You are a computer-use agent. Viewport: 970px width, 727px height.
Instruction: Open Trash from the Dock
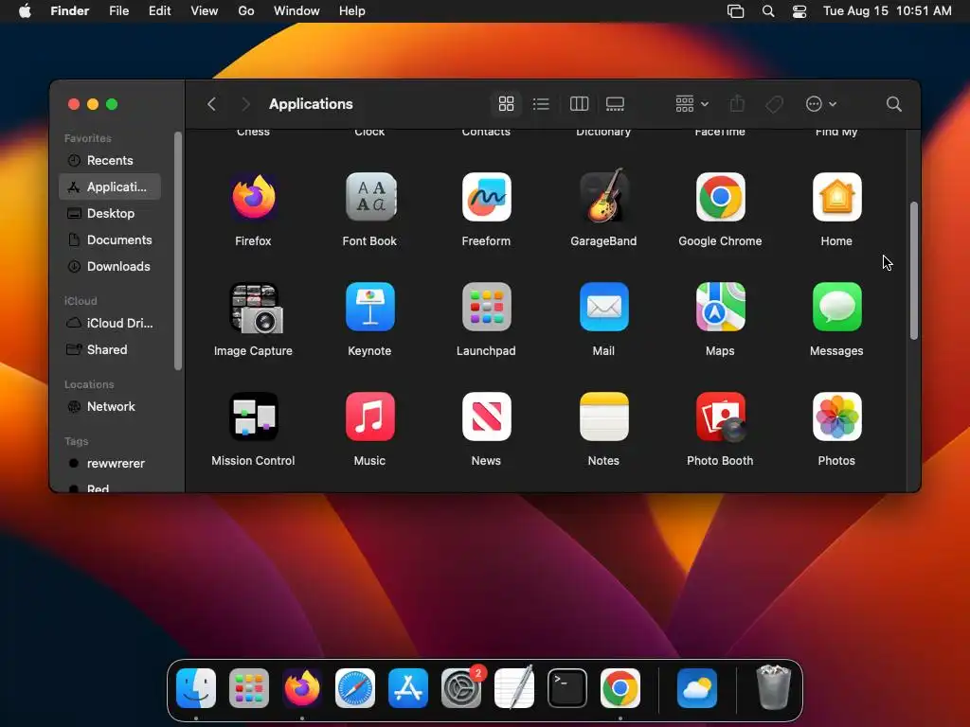(773, 687)
